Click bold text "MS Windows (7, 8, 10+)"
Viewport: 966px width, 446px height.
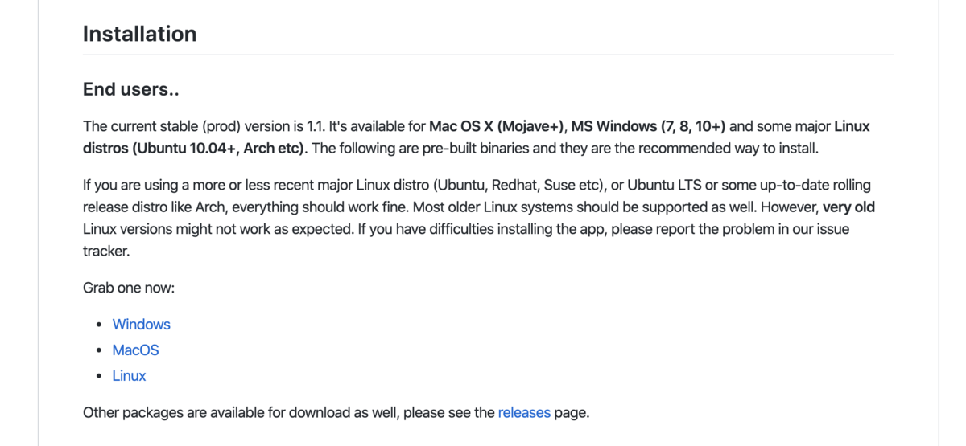click(x=648, y=127)
